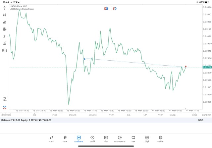Open the indicators function icon
Image resolution: width=212 pixels, height=148 pixels.
pos(4,36)
